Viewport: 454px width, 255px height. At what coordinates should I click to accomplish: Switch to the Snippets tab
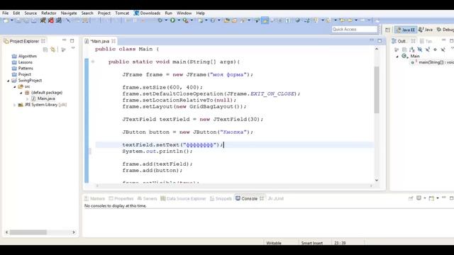221,198
